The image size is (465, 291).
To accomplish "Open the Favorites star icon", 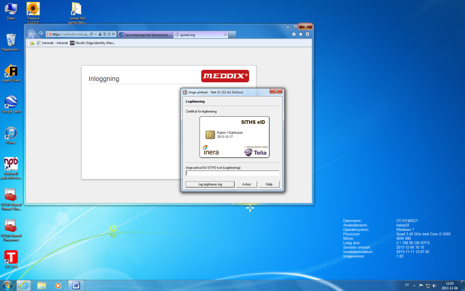I will 301,34.
